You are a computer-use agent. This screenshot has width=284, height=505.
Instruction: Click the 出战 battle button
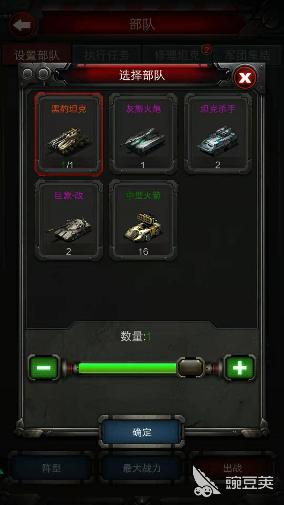(232, 468)
